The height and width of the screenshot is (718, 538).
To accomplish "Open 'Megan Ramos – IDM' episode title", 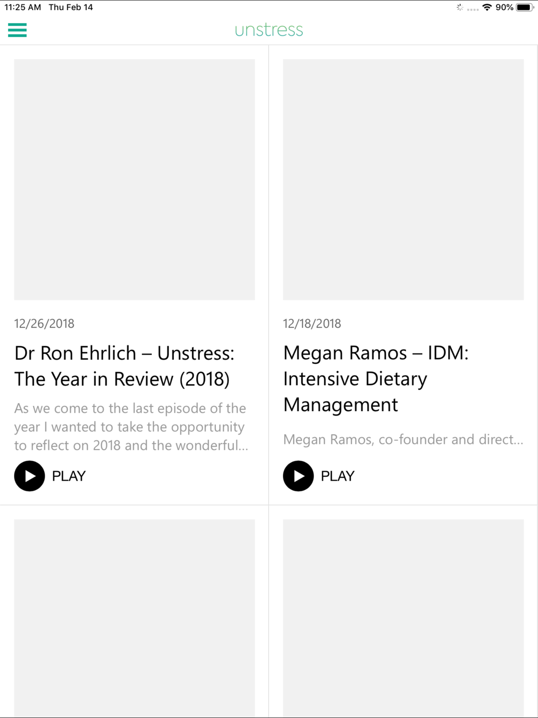I will click(376, 378).
